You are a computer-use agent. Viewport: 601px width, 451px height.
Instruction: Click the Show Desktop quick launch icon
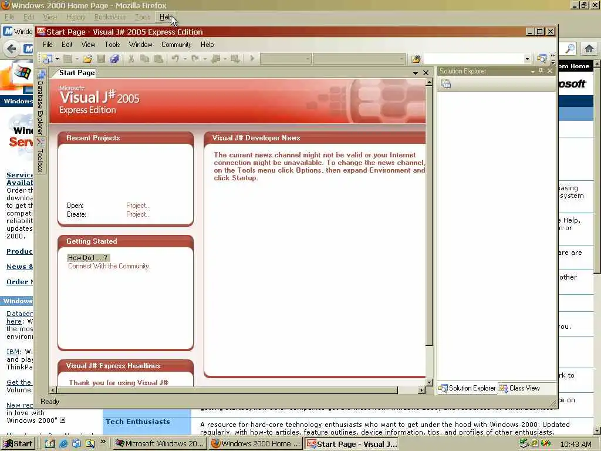coord(50,444)
